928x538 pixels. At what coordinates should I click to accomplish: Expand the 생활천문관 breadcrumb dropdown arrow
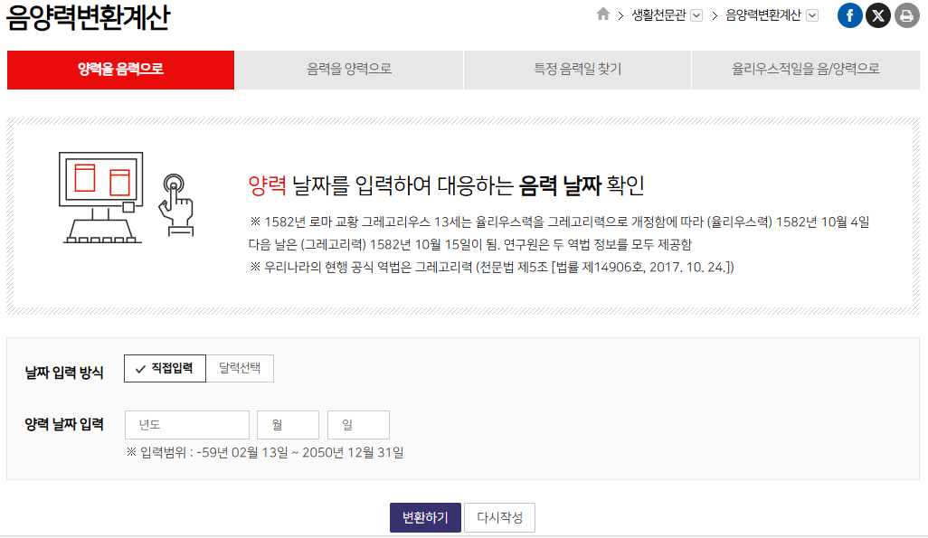696,15
